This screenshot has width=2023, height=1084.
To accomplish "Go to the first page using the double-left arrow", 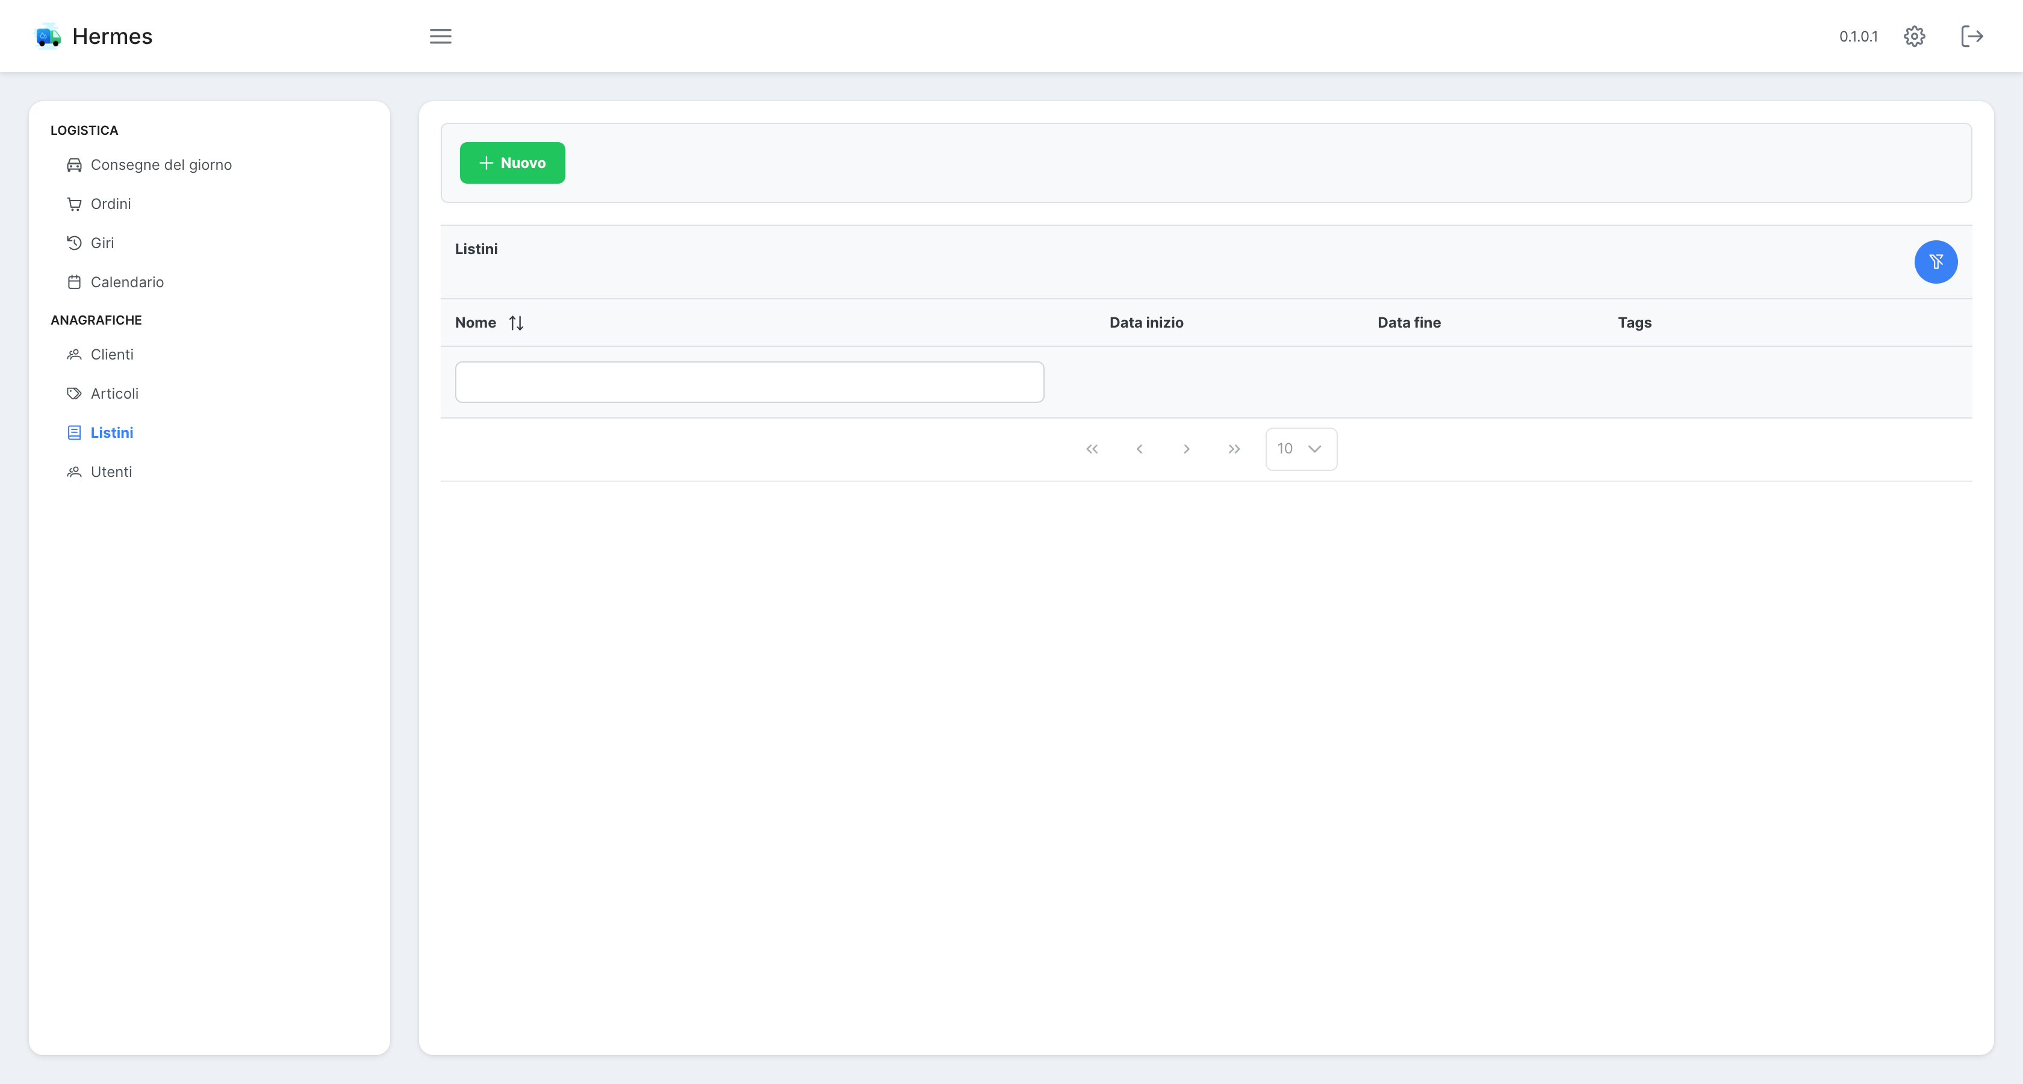I will (1092, 449).
